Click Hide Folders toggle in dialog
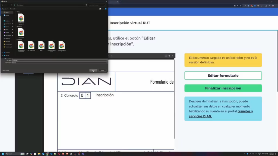Viewport: 278px width, 156px height. 5,71
